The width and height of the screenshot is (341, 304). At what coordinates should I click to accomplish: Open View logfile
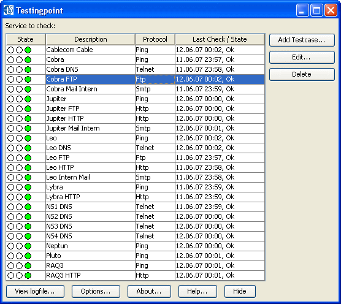35,291
